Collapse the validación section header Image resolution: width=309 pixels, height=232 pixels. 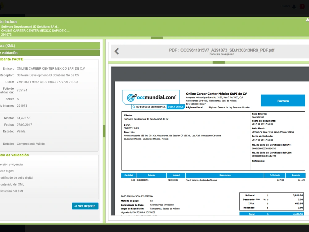50,53
